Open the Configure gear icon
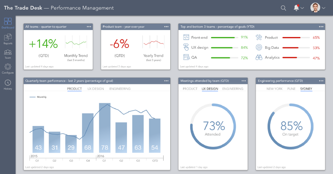 [8, 67]
